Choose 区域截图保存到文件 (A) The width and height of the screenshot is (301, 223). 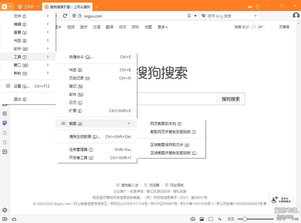pyautogui.click(x=171, y=145)
